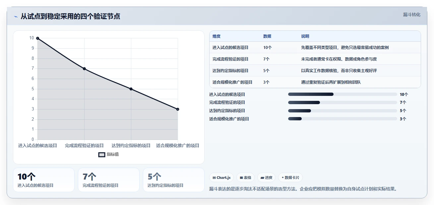Click progress list label 达到约定指标的项目

point(227,111)
